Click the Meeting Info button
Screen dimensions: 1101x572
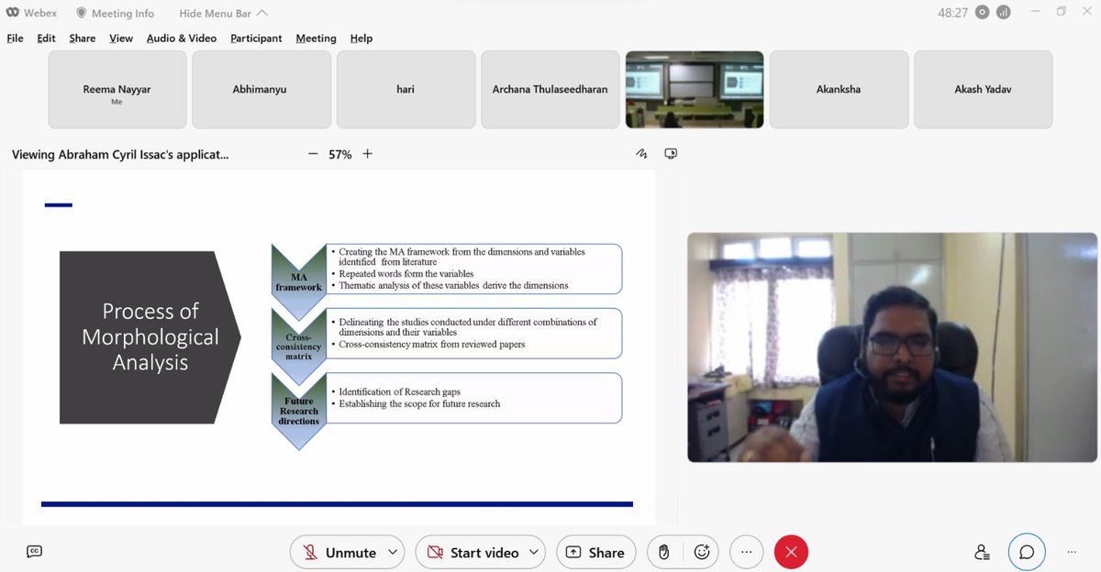tap(115, 14)
